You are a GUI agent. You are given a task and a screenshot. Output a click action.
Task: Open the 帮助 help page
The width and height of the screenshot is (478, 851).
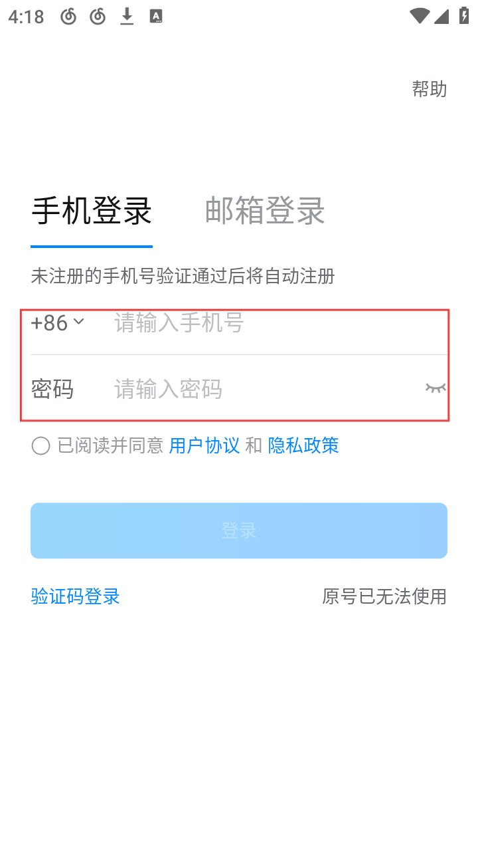pyautogui.click(x=430, y=89)
